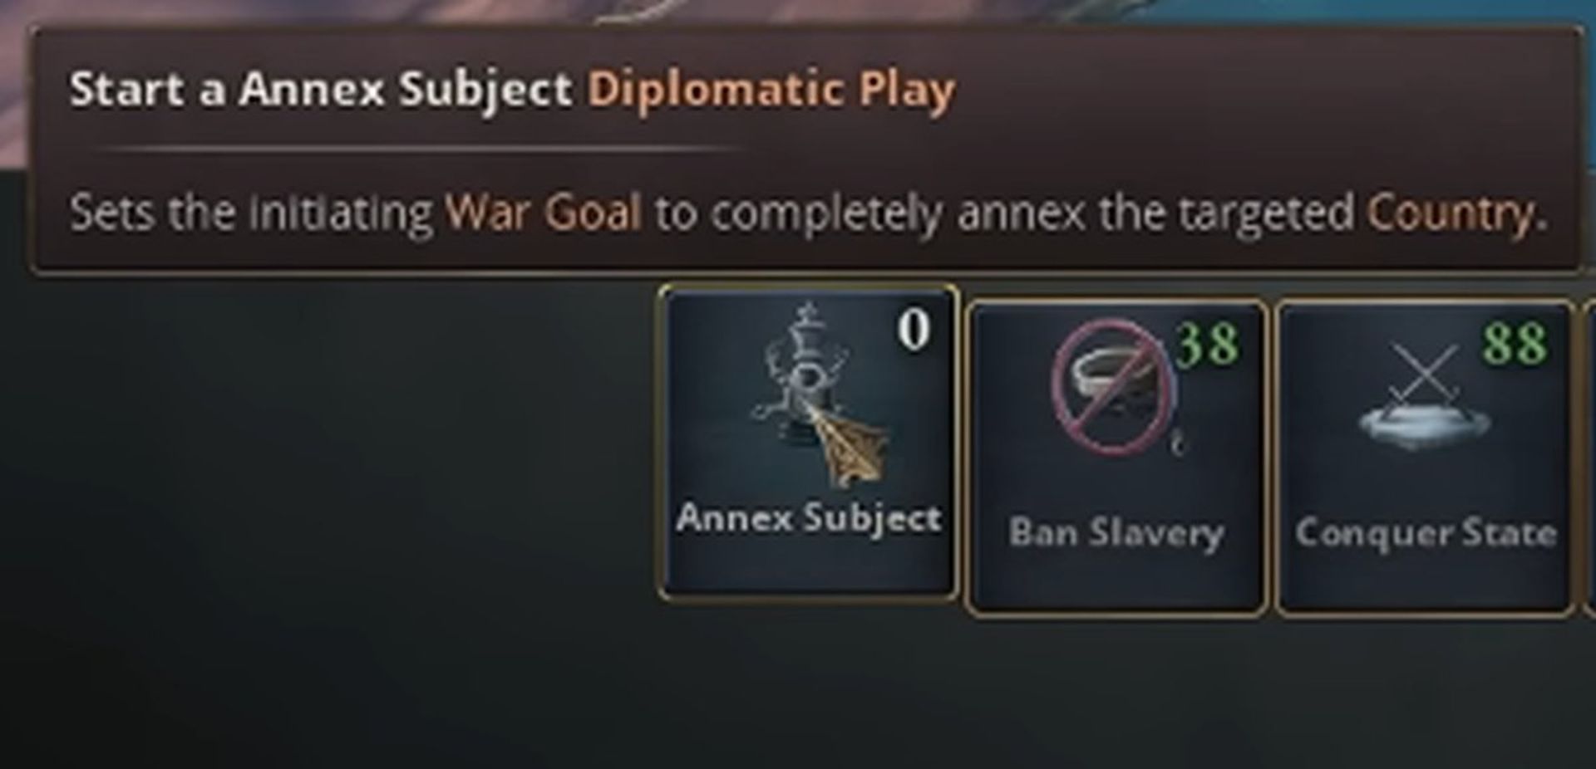The height and width of the screenshot is (769, 1596).
Task: Click the tooltip title Start a Annex Subject
Action: [x=321, y=90]
